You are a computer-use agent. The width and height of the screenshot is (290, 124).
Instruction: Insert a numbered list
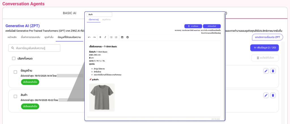click(116, 37)
